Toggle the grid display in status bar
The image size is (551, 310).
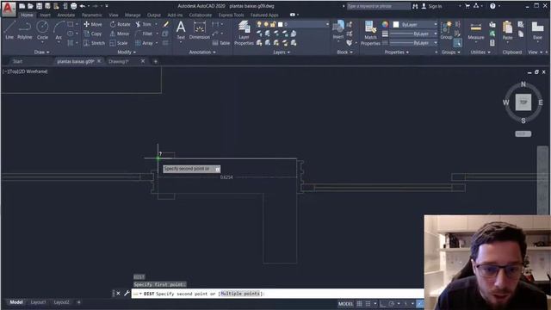[x=359, y=304]
